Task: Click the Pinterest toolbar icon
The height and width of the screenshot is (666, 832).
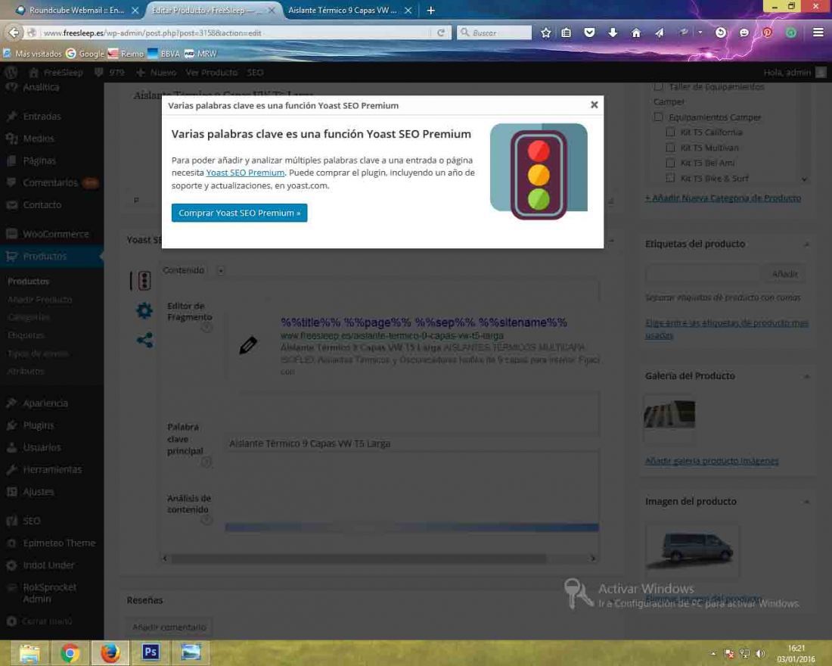Action: (767, 33)
